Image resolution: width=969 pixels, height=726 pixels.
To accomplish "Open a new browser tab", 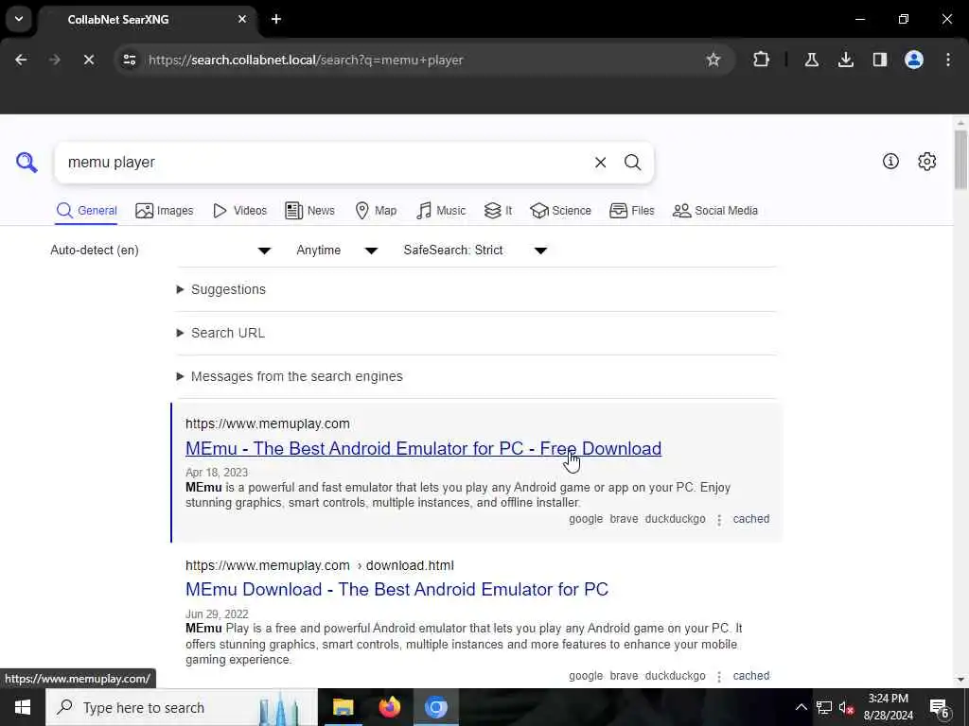I will pyautogui.click(x=276, y=19).
